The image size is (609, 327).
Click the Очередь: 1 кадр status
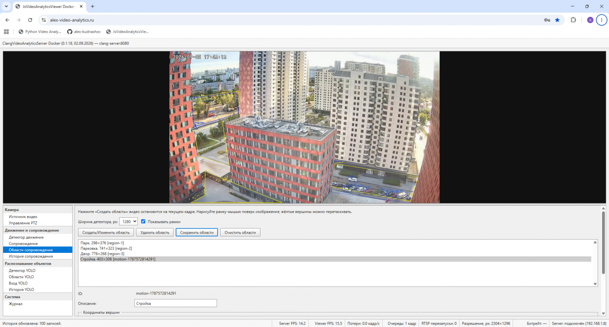pos(402,323)
